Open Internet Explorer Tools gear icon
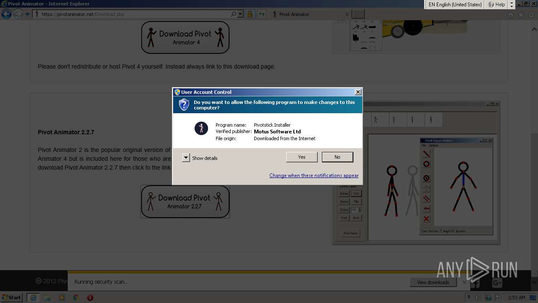 pos(531,15)
